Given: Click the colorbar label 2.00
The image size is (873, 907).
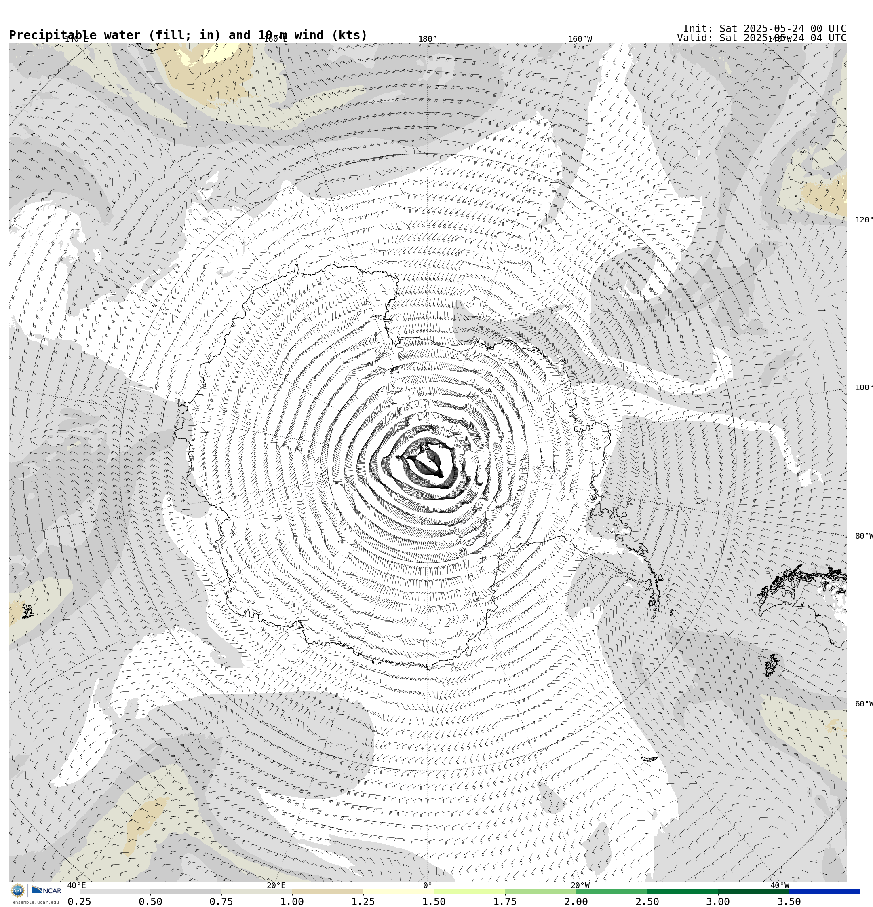Looking at the screenshot, I should 576,901.
